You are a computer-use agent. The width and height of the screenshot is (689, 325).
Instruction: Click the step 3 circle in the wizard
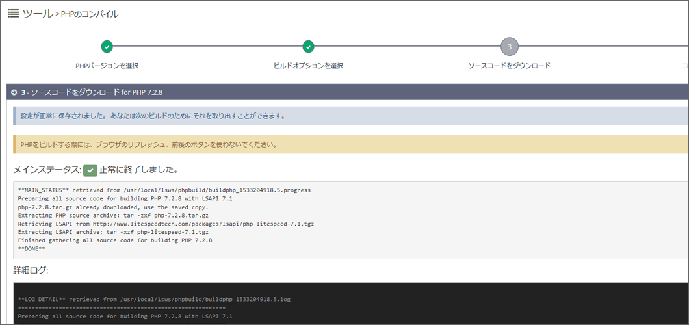pos(510,46)
